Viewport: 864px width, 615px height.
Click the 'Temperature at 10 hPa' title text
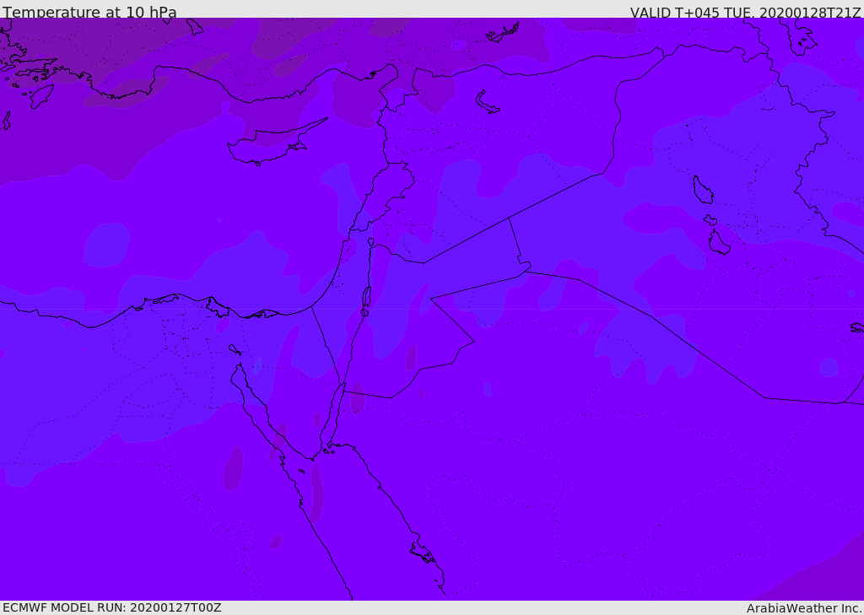click(x=89, y=12)
